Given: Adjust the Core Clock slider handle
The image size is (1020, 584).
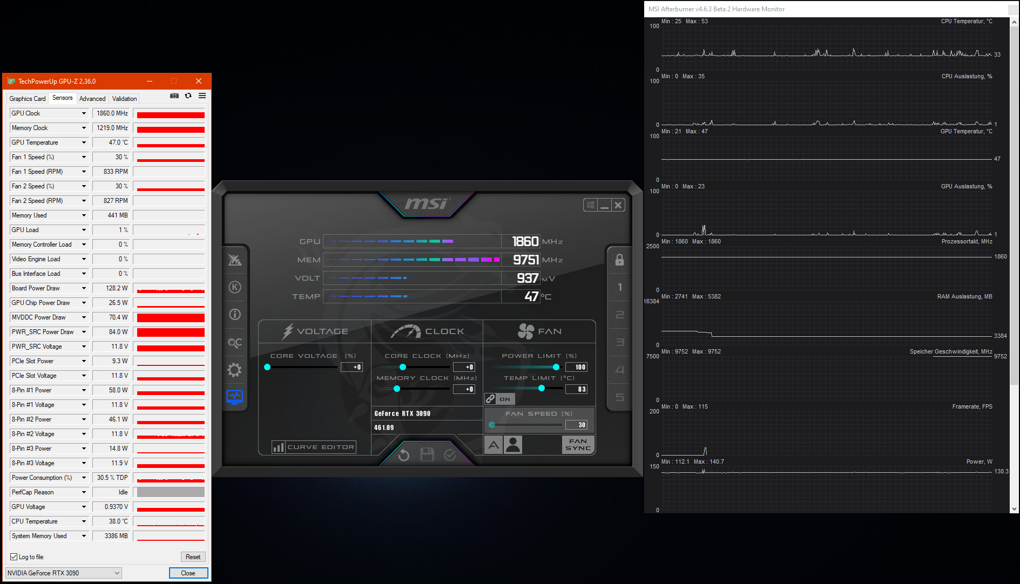Looking at the screenshot, I should tap(403, 367).
